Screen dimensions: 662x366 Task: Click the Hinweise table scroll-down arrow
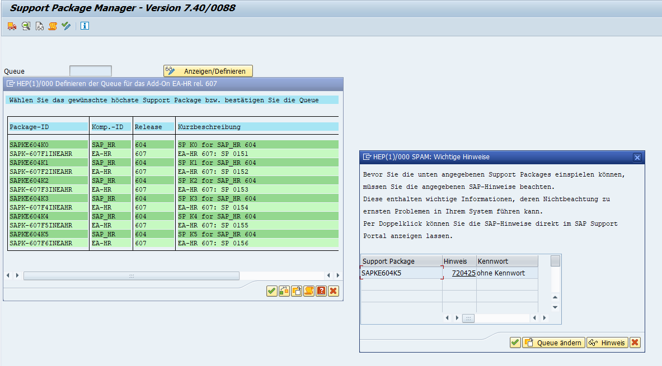[555, 307]
